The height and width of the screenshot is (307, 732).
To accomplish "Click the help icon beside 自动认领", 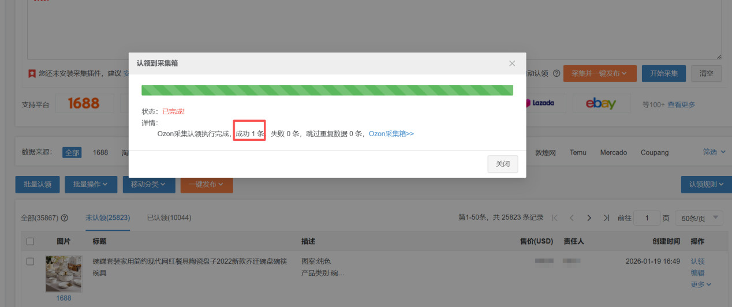I will coord(557,74).
